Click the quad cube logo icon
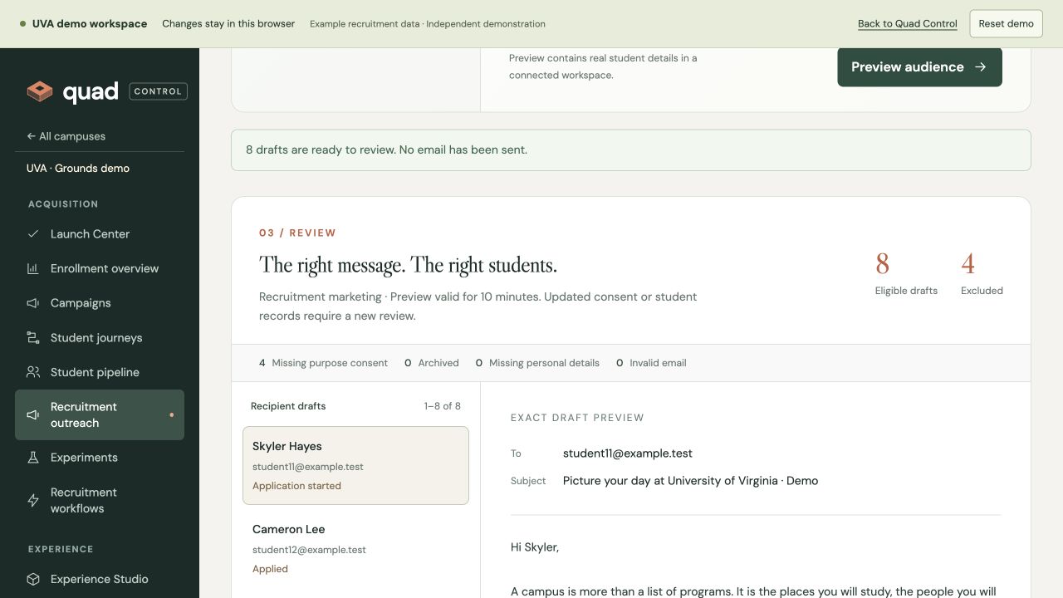 click(x=39, y=91)
